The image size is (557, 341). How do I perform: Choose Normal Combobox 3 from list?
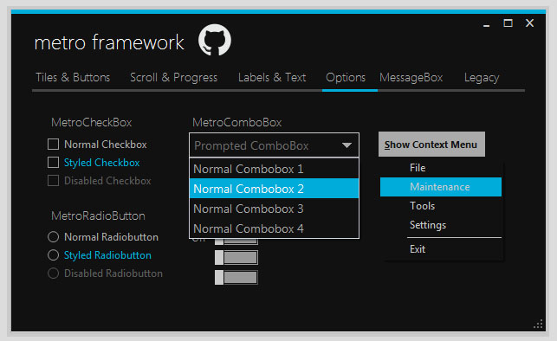point(274,209)
